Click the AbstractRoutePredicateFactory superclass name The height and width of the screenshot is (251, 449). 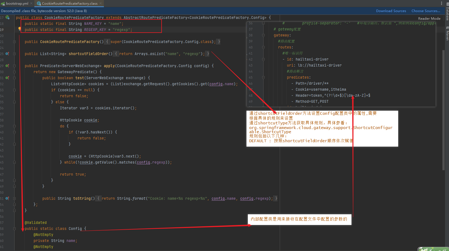[156, 18]
